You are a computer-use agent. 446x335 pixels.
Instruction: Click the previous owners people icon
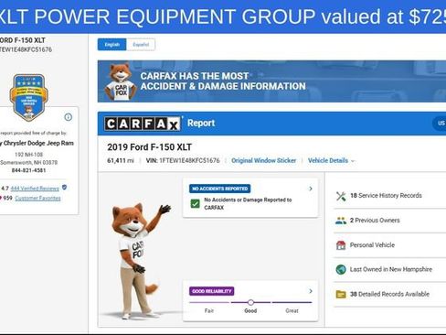coord(341,221)
